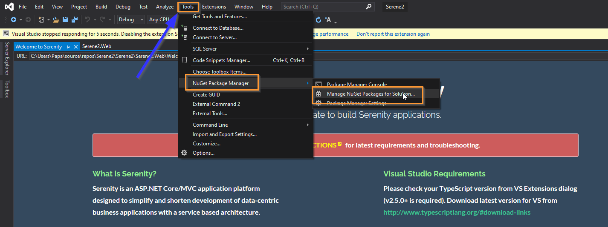Open the Redo history dropdown arrow
Viewport: 608px width, 227px height.
(x=110, y=20)
